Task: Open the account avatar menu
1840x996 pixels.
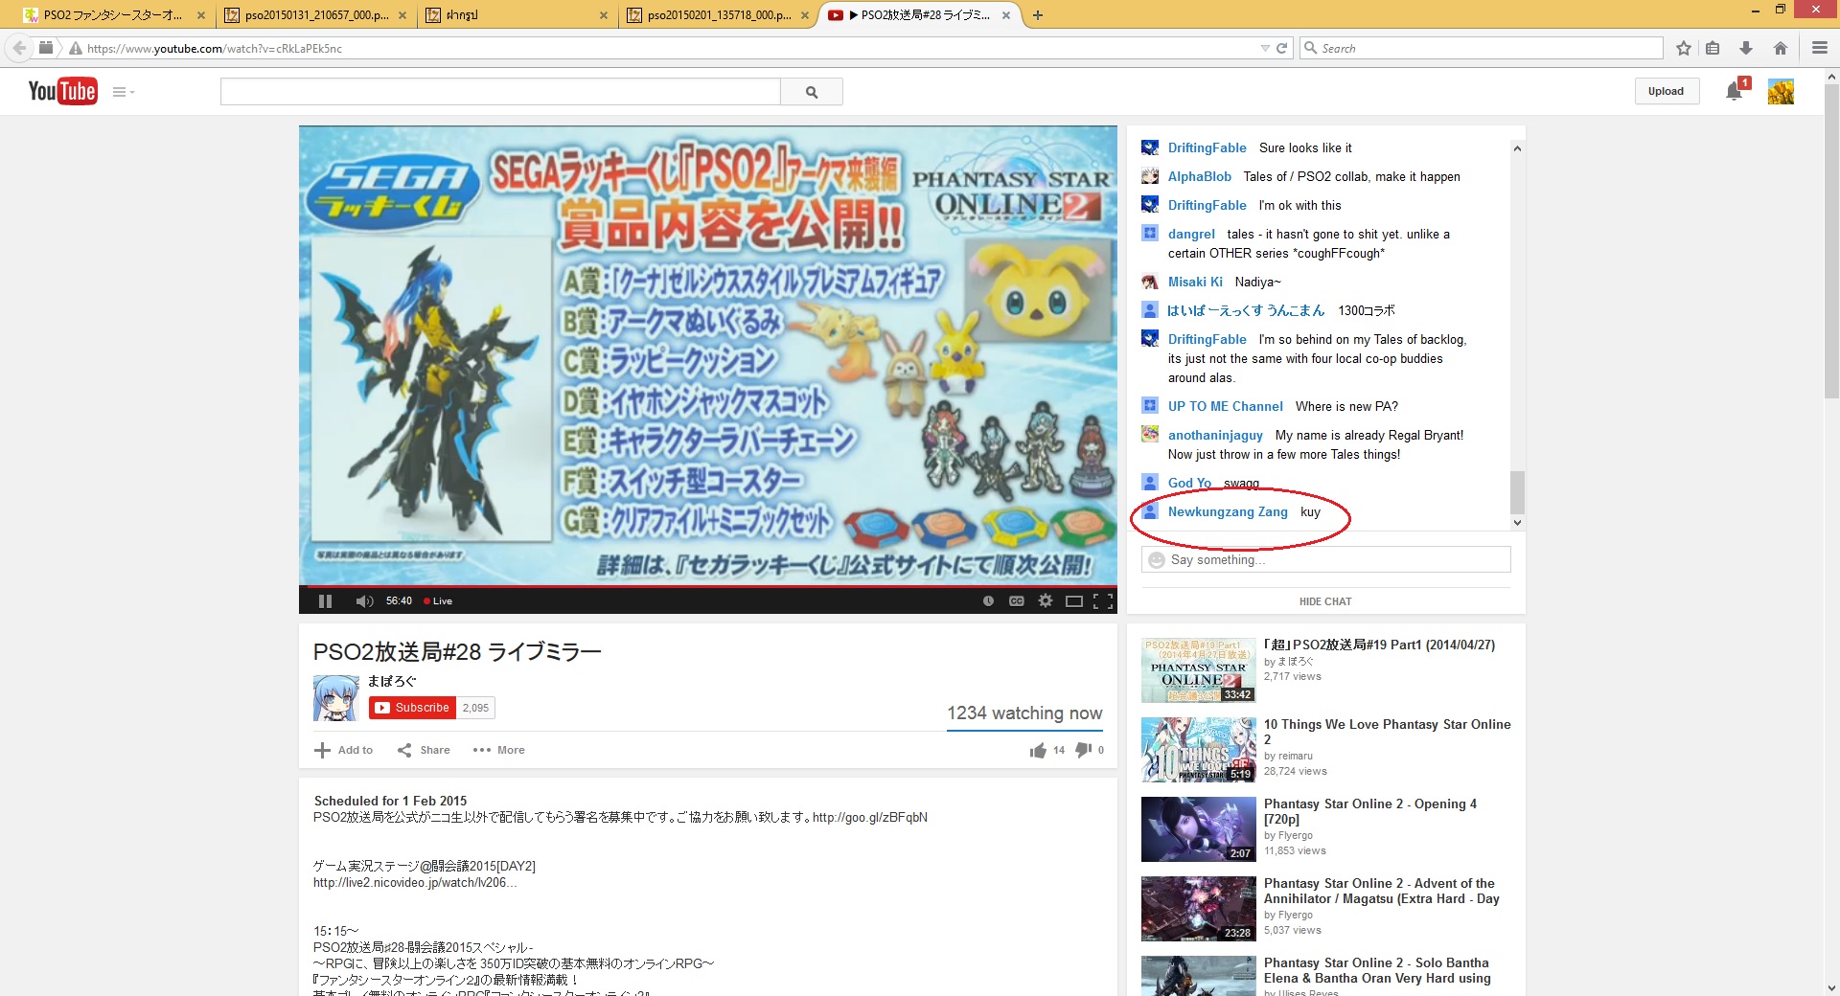Action: pyautogui.click(x=1781, y=91)
